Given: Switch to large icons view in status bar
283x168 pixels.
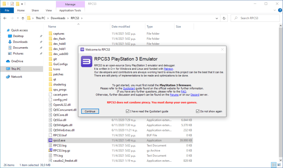Looking at the screenshot, I should [x=279, y=165].
